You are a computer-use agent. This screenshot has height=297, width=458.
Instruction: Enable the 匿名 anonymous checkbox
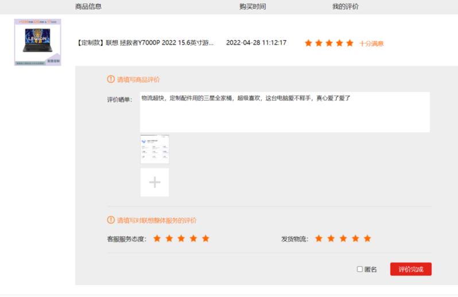point(360,269)
